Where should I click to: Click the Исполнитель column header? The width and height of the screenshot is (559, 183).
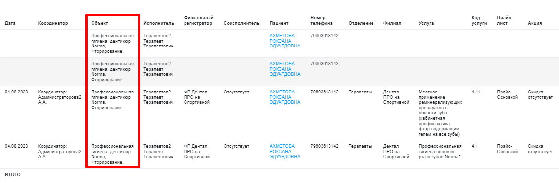coord(159,23)
